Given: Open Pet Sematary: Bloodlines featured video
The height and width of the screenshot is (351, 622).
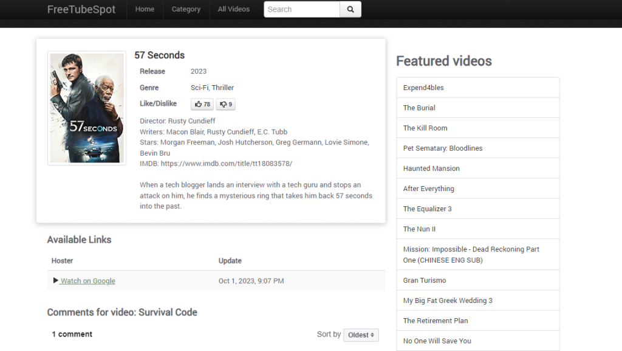Looking at the screenshot, I should click(478, 148).
